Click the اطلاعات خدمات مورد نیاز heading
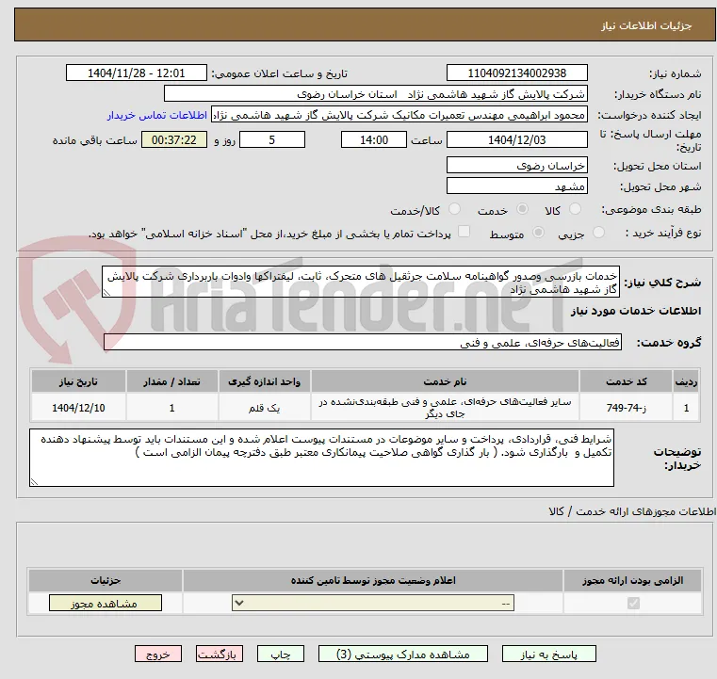The width and height of the screenshot is (717, 679). coord(636,311)
